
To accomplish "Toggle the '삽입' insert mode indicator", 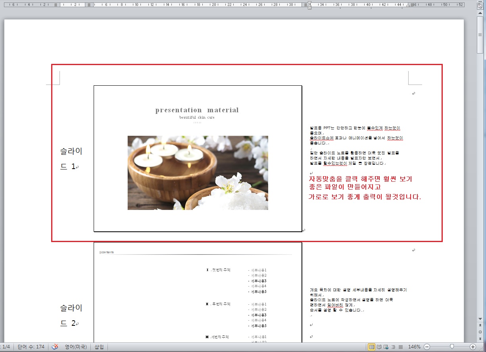I will 99,347.
